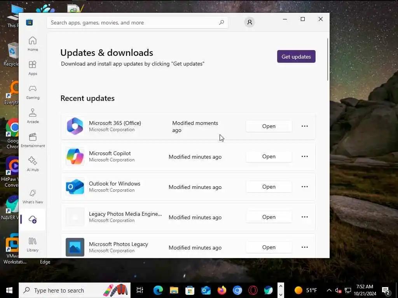
Task: Go to Home in Store sidebar
Action: click(33, 44)
